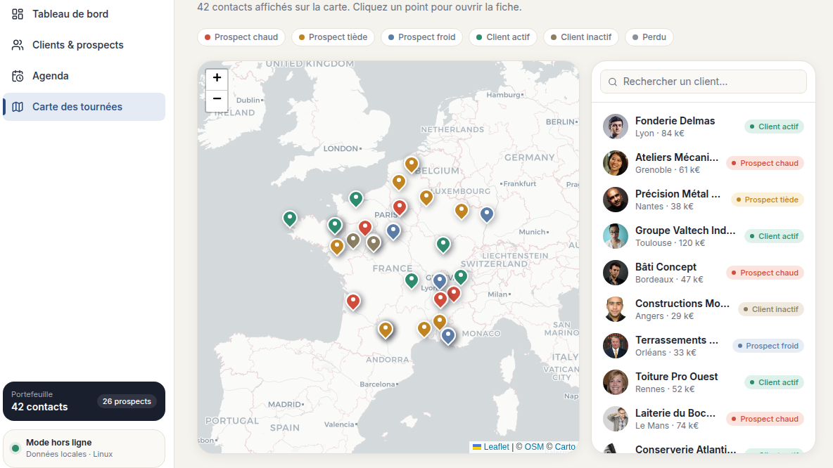Image resolution: width=833 pixels, height=468 pixels.
Task: Select Fonderie Delmas in the client list
Action: 704,126
